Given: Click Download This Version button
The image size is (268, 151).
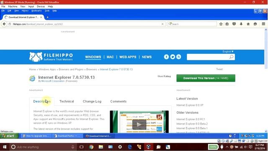Looking at the screenshot, I should pyautogui.click(x=206, y=78).
